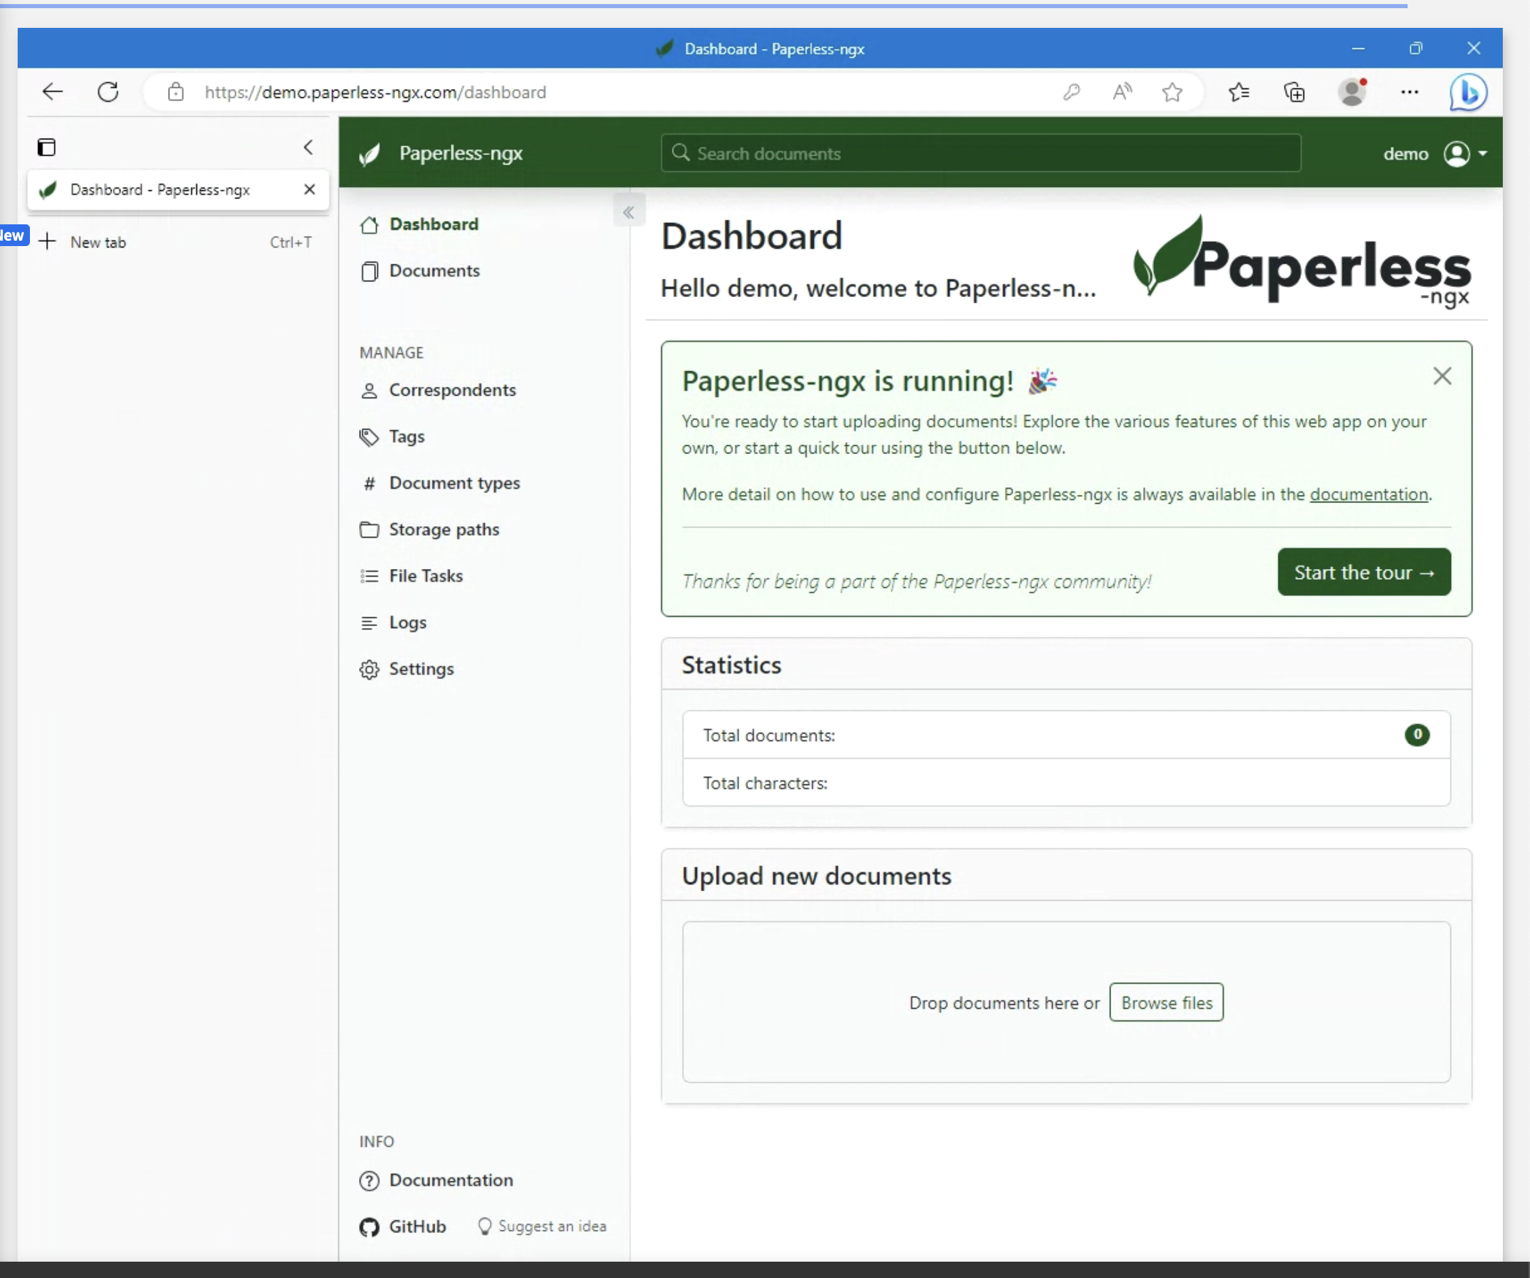
Task: Open browser Collections icon
Action: [x=1294, y=92]
